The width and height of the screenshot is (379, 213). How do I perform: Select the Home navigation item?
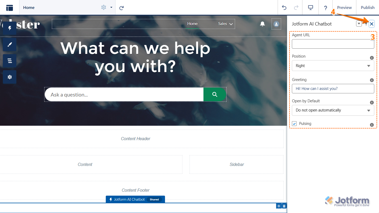[x=192, y=24]
